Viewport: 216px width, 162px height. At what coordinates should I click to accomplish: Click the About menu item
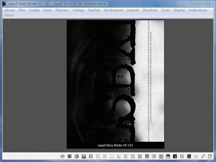pos(9,15)
